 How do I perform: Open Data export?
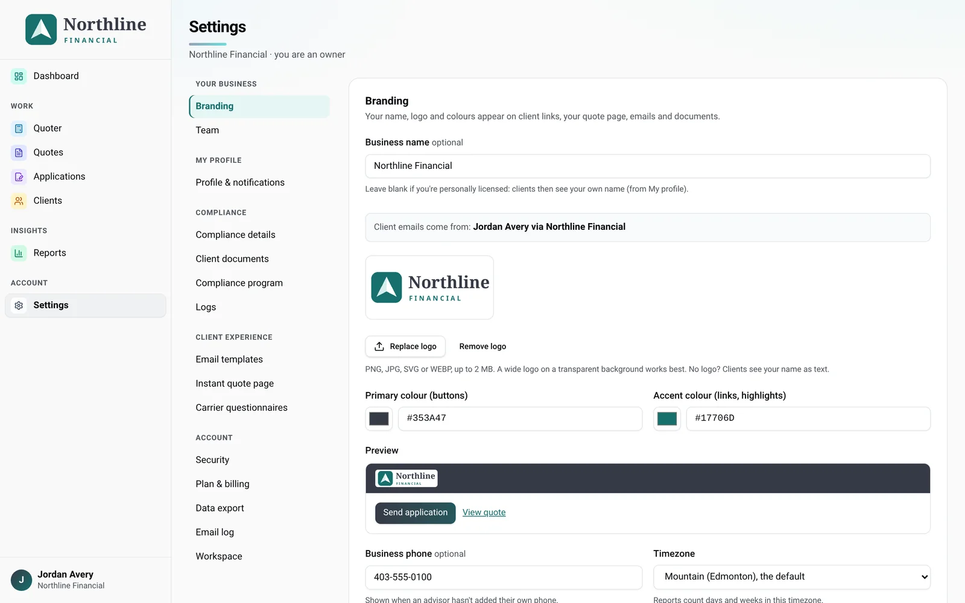259,508
